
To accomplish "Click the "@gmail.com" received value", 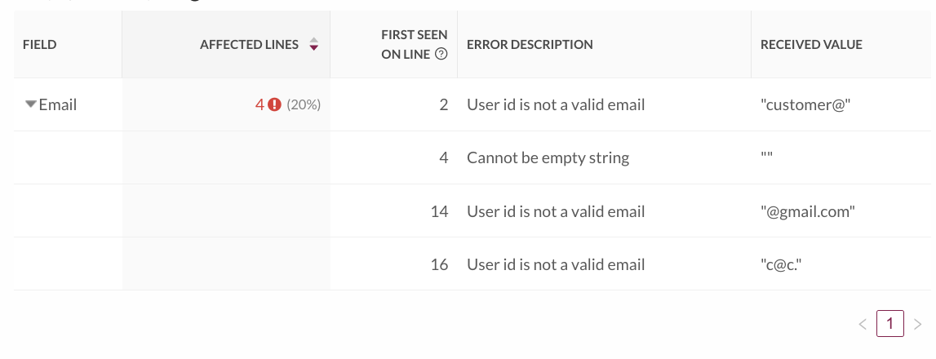I will point(808,211).
